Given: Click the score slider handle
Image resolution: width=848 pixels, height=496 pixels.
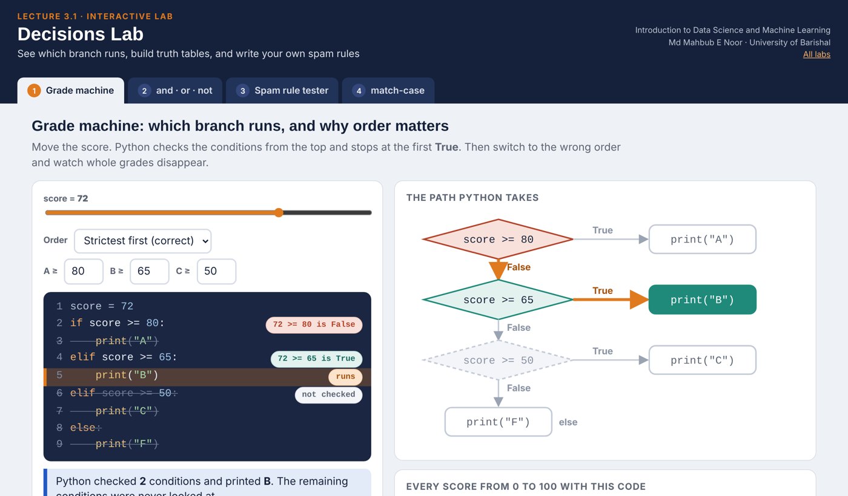Looking at the screenshot, I should coord(279,212).
